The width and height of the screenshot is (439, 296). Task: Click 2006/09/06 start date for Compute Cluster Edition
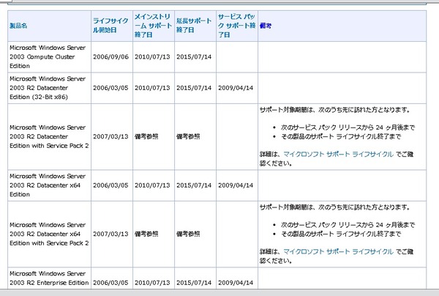click(110, 57)
